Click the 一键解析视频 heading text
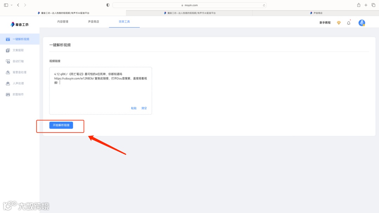This screenshot has width=379, height=213. [x=60, y=45]
